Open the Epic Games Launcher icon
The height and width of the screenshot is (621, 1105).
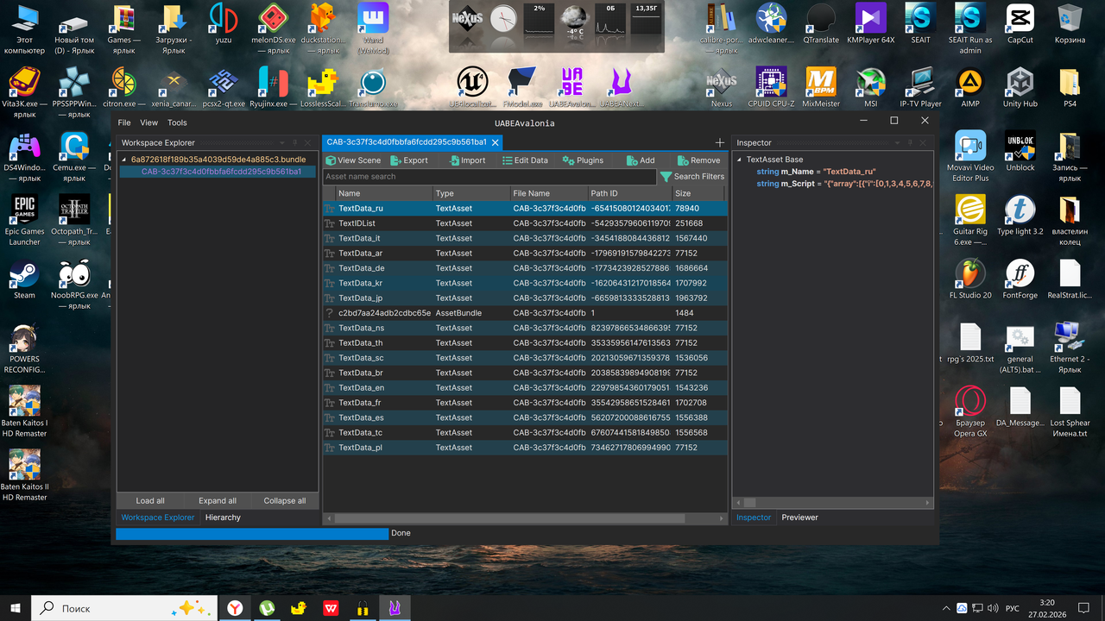pyautogui.click(x=24, y=221)
